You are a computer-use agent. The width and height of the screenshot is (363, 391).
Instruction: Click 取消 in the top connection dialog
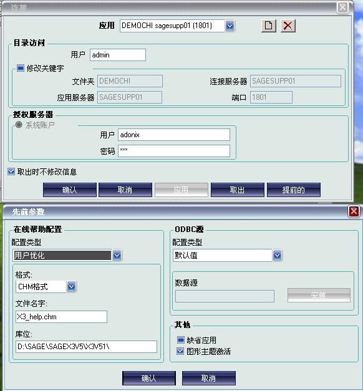(125, 190)
